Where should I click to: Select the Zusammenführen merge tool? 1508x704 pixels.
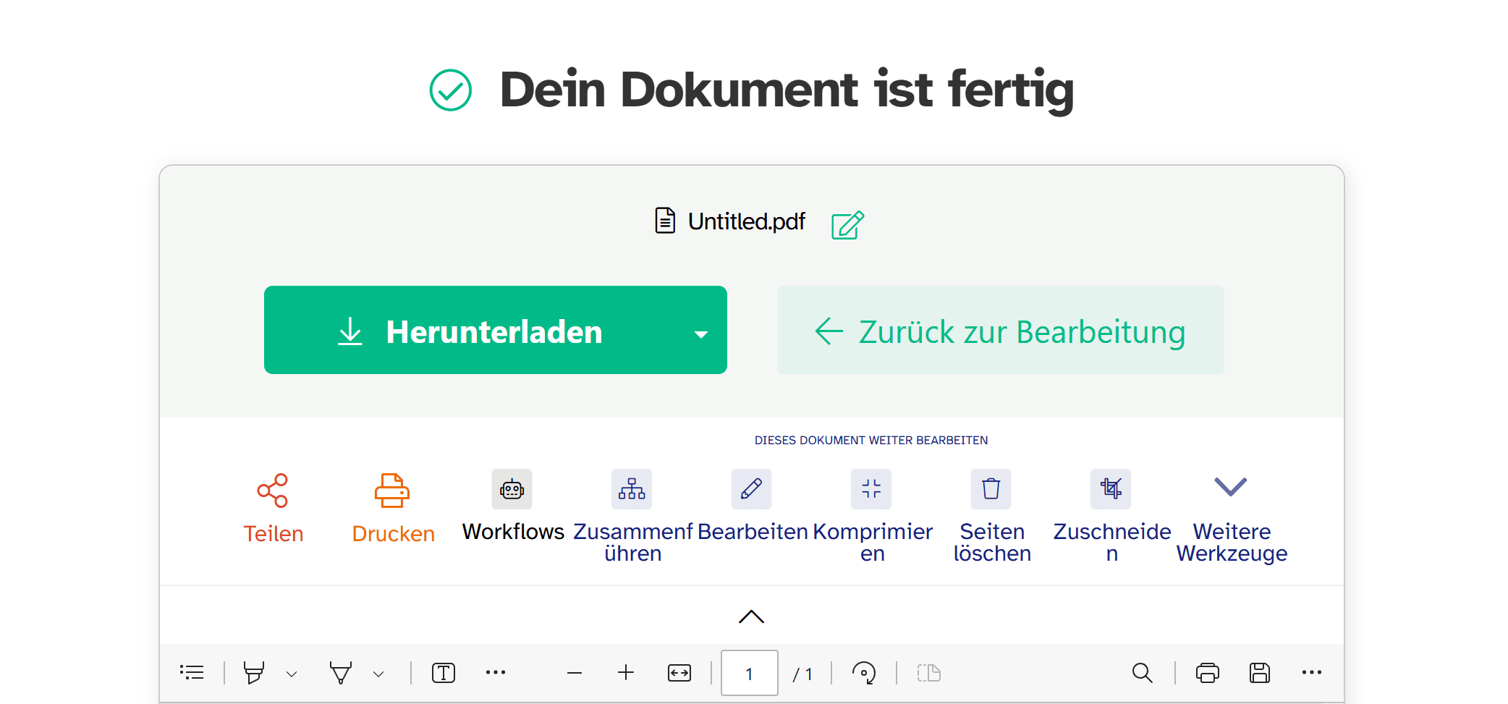point(632,490)
